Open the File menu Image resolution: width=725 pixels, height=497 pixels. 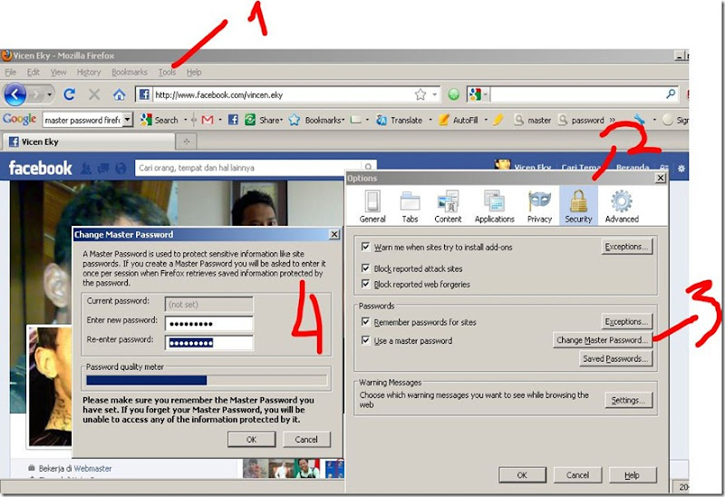(x=11, y=73)
